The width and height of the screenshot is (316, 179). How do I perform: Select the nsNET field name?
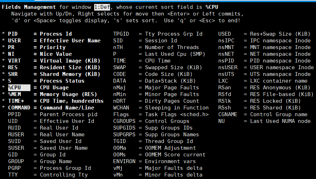(x=226, y=54)
